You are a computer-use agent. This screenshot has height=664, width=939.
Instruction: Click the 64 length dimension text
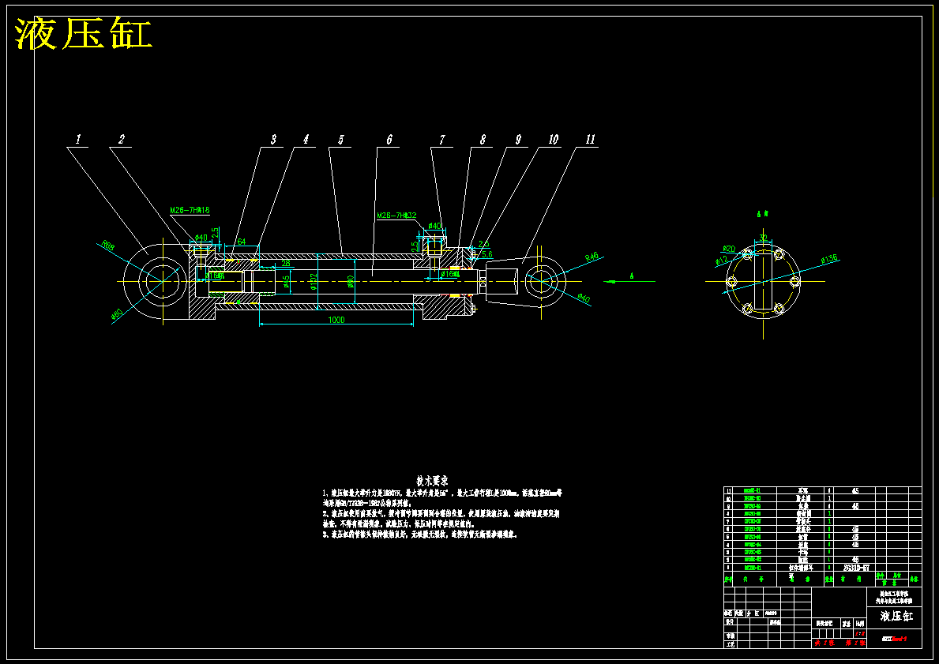point(242,242)
